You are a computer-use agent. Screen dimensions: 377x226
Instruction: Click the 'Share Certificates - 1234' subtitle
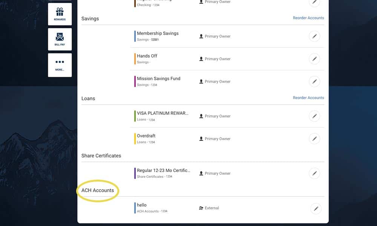click(x=154, y=177)
